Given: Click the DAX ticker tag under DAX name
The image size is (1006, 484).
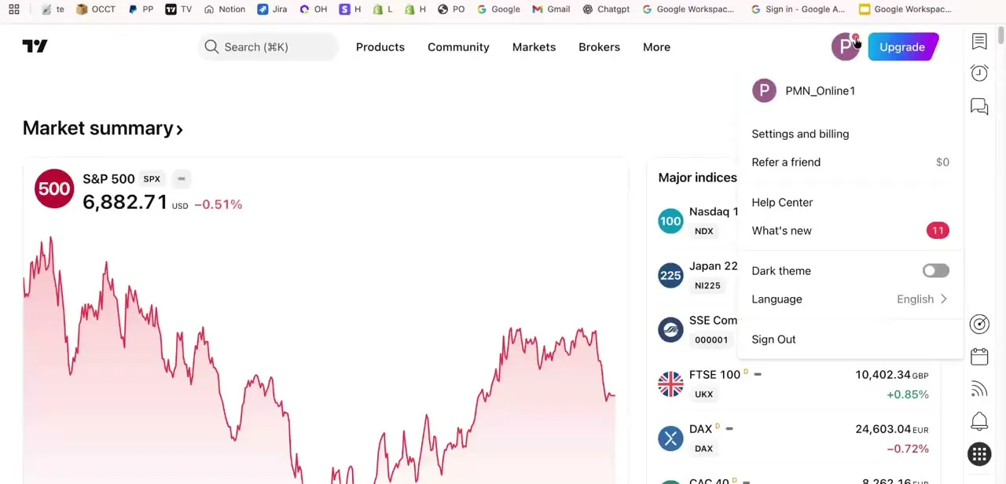Looking at the screenshot, I should point(703,448).
